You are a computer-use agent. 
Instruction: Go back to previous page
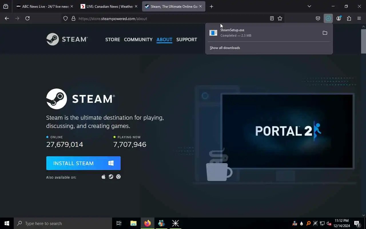pyautogui.click(x=7, y=18)
